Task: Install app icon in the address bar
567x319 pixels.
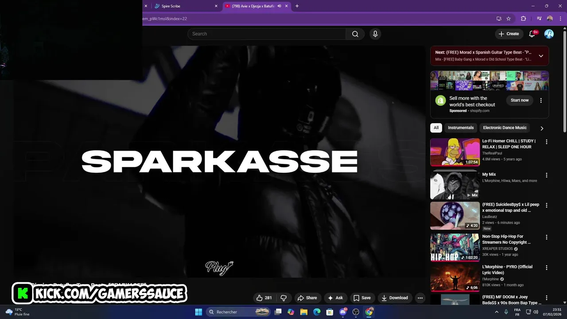Action: (499, 19)
